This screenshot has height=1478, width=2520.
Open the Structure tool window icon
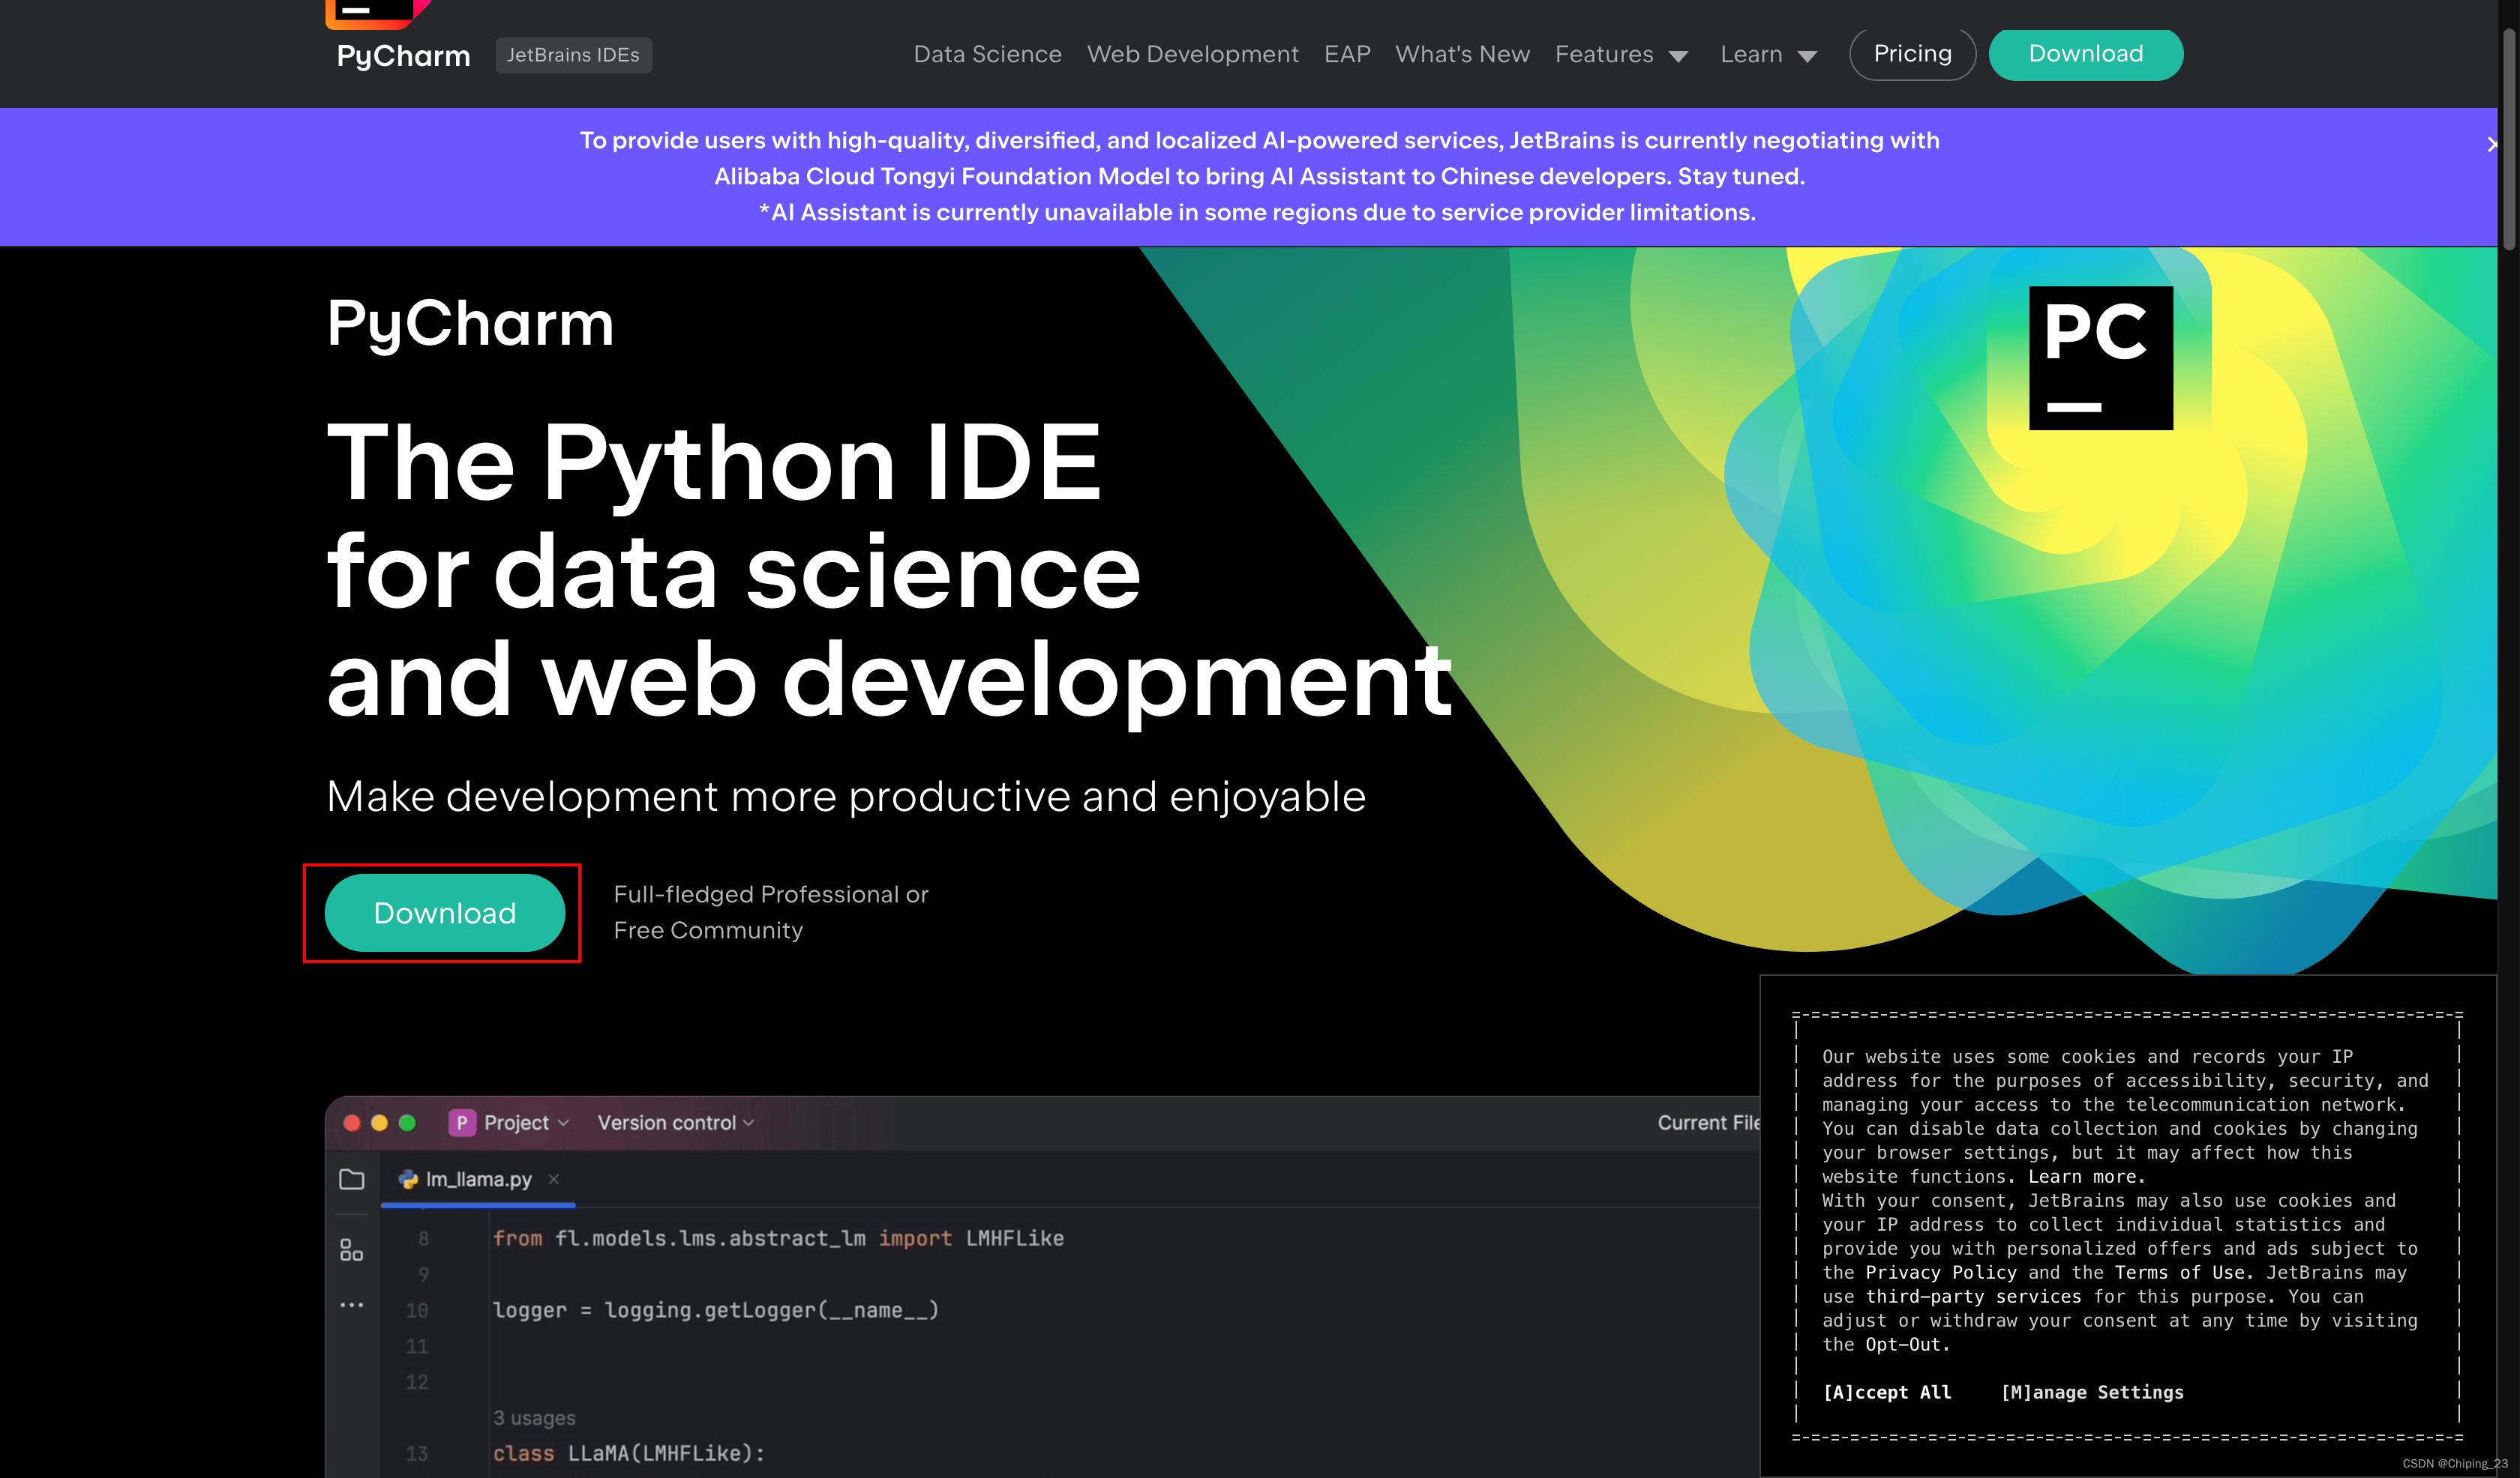352,1250
